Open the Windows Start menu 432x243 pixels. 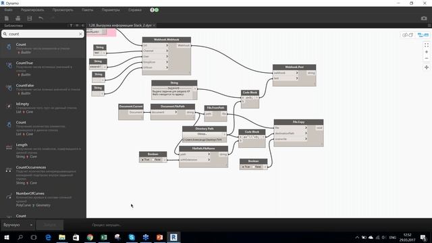[x=7, y=237]
